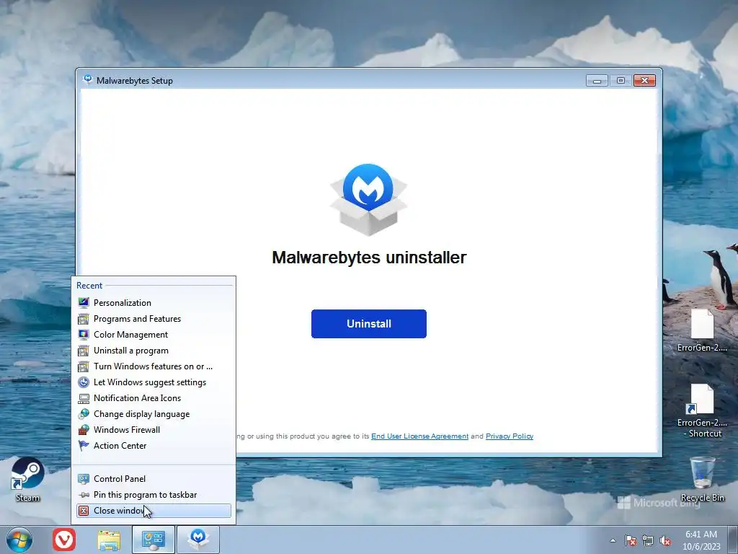The height and width of the screenshot is (554, 738).
Task: Click the blue Uninstall button
Action: [x=368, y=324]
